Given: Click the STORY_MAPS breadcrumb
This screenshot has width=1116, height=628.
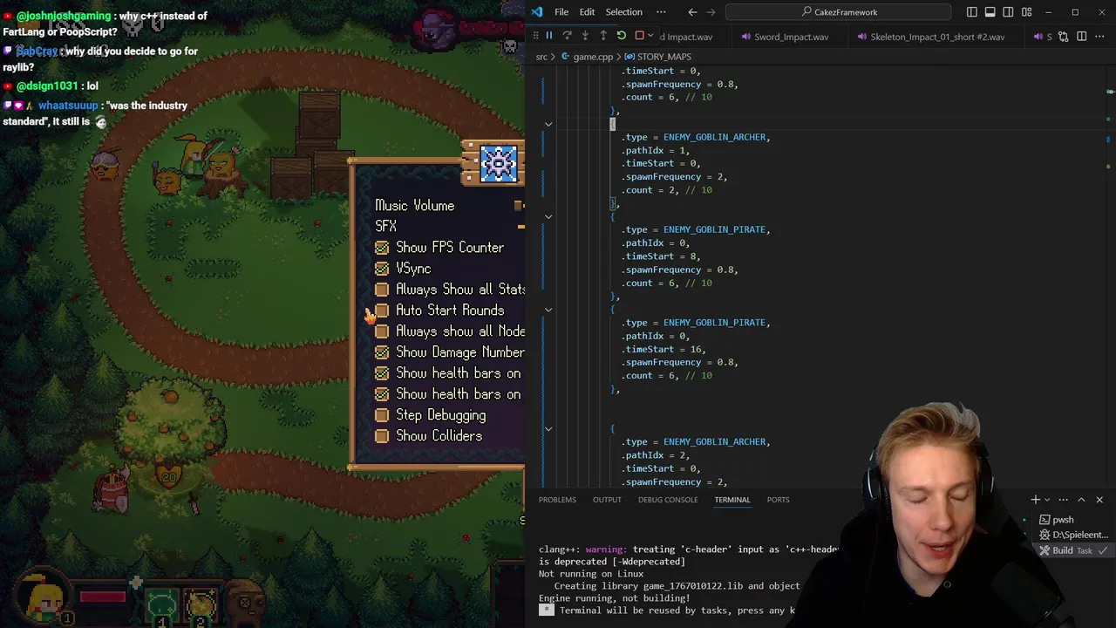Looking at the screenshot, I should (657, 57).
